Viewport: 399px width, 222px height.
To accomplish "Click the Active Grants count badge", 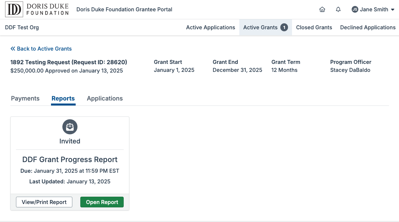I will tap(284, 27).
